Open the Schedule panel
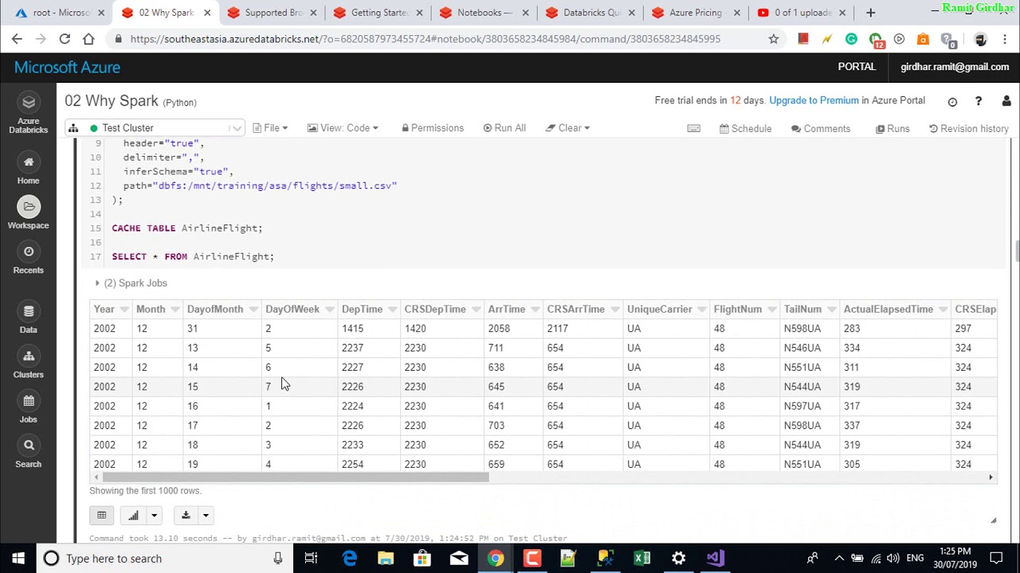1020x573 pixels. pos(745,128)
